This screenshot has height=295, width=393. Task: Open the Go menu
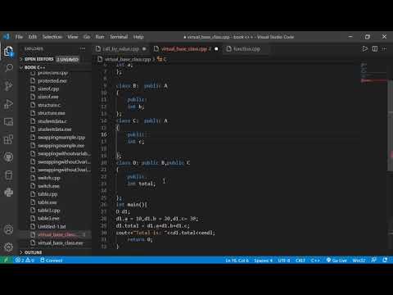87,37
